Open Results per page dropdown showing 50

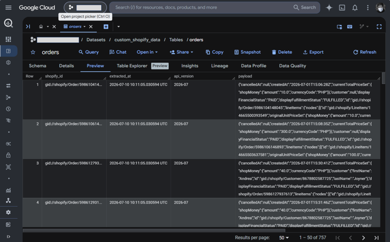[284, 238]
